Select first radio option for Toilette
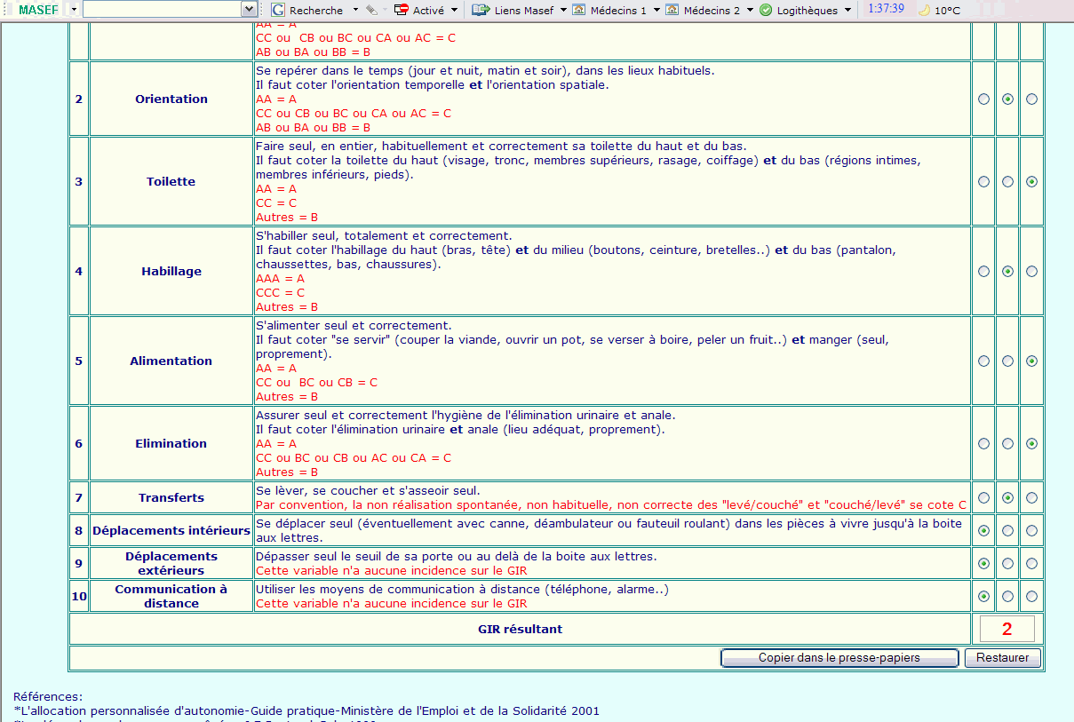Viewport: 1074px width, 722px height. point(983,181)
